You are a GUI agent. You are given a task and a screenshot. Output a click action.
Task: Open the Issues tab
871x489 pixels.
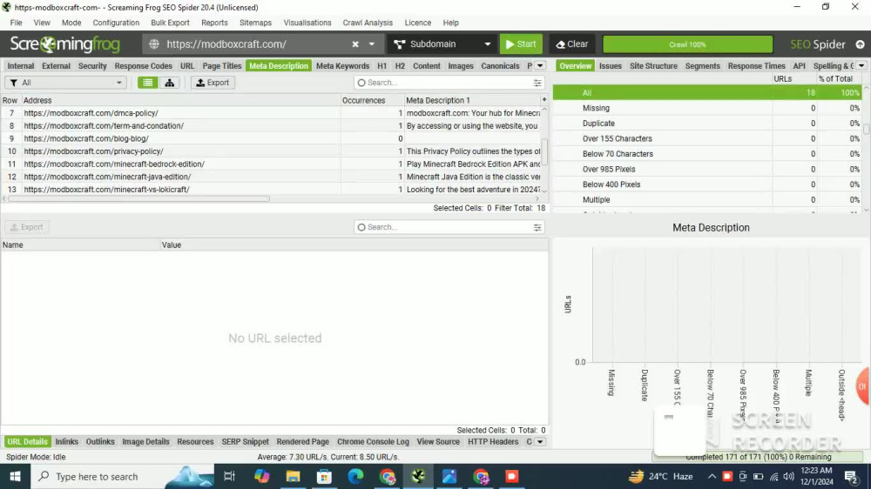(x=610, y=65)
